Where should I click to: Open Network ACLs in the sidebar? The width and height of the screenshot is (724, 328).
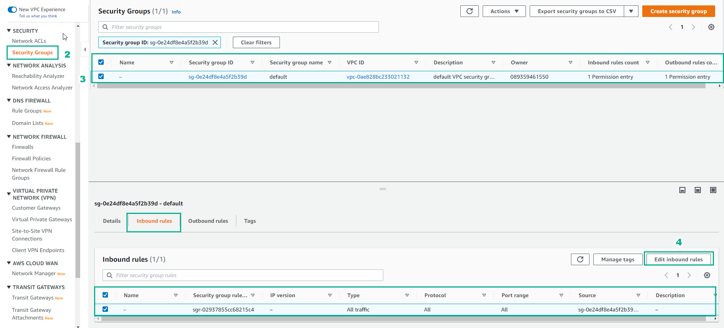[29, 41]
